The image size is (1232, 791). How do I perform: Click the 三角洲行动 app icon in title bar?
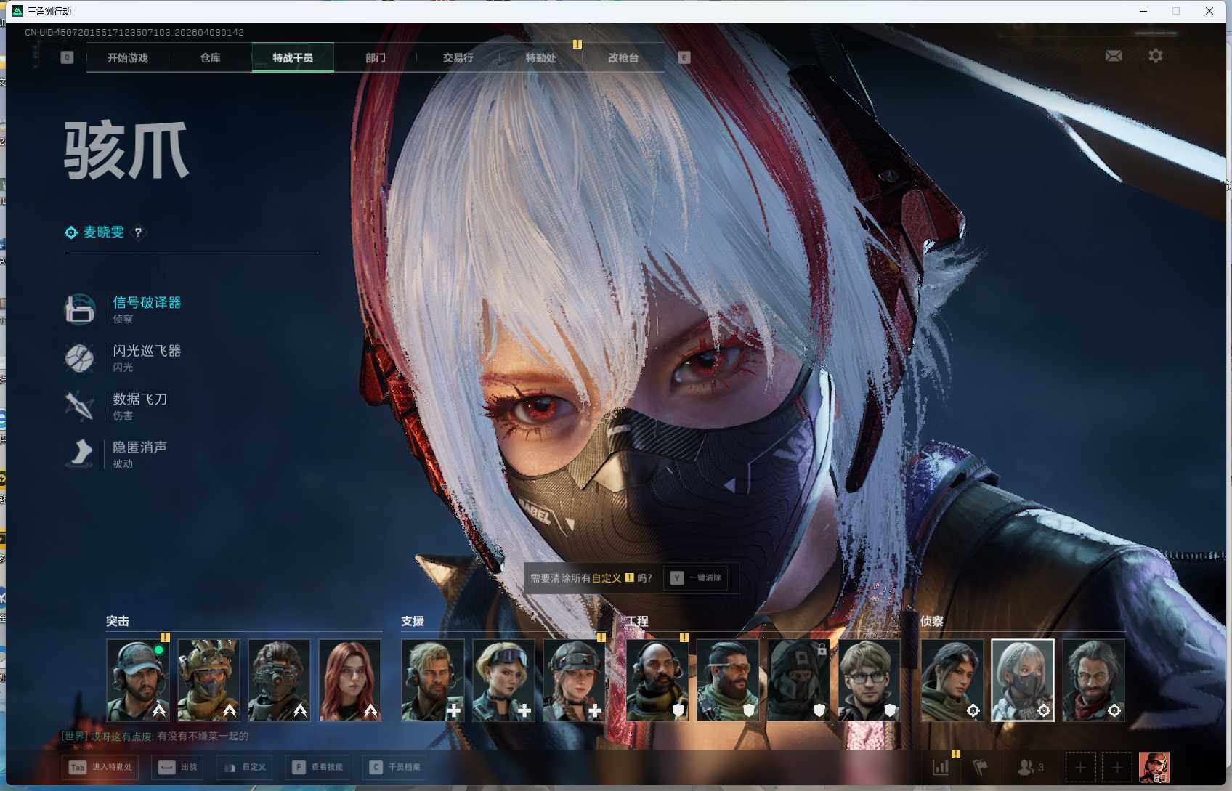click(x=17, y=11)
